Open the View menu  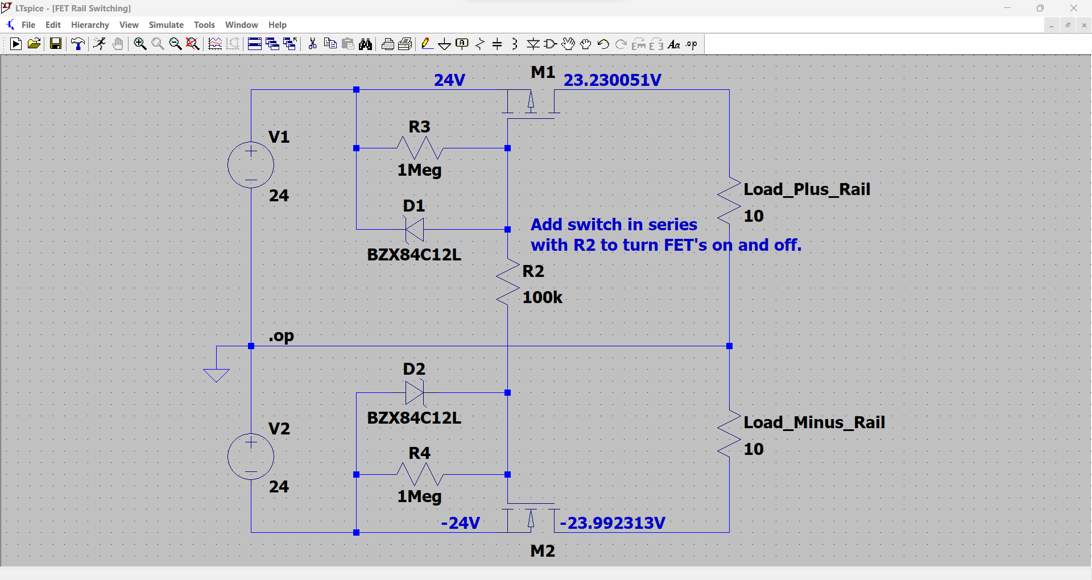(x=129, y=25)
